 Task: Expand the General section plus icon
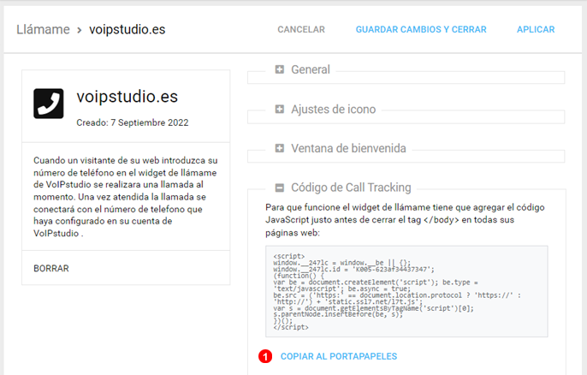(279, 69)
